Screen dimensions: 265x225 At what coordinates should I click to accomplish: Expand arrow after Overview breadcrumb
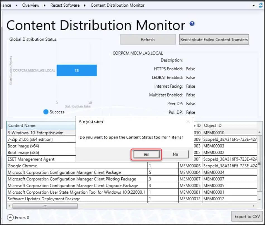(x=45, y=5)
